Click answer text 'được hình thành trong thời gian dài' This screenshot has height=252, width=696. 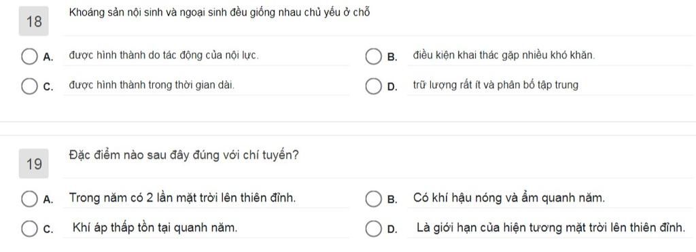pos(152,85)
